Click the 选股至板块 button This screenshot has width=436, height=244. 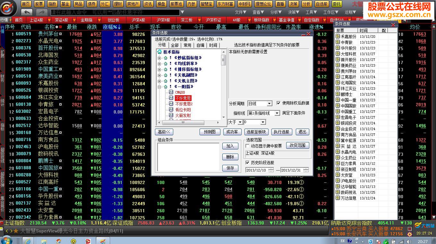click(x=256, y=132)
